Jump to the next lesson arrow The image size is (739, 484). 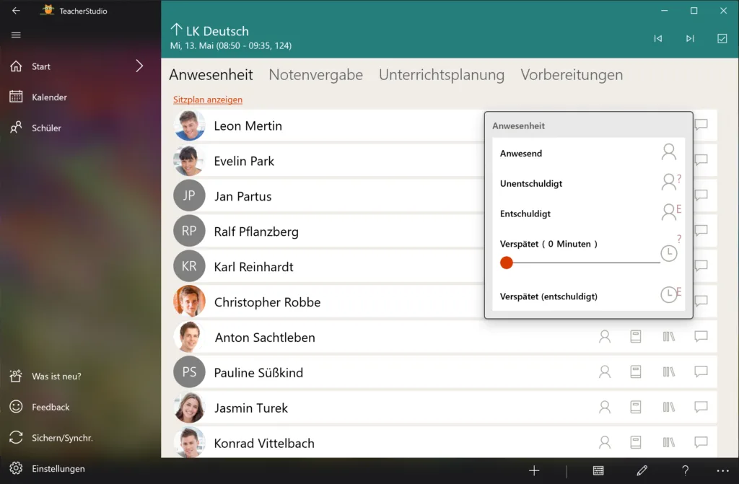690,39
